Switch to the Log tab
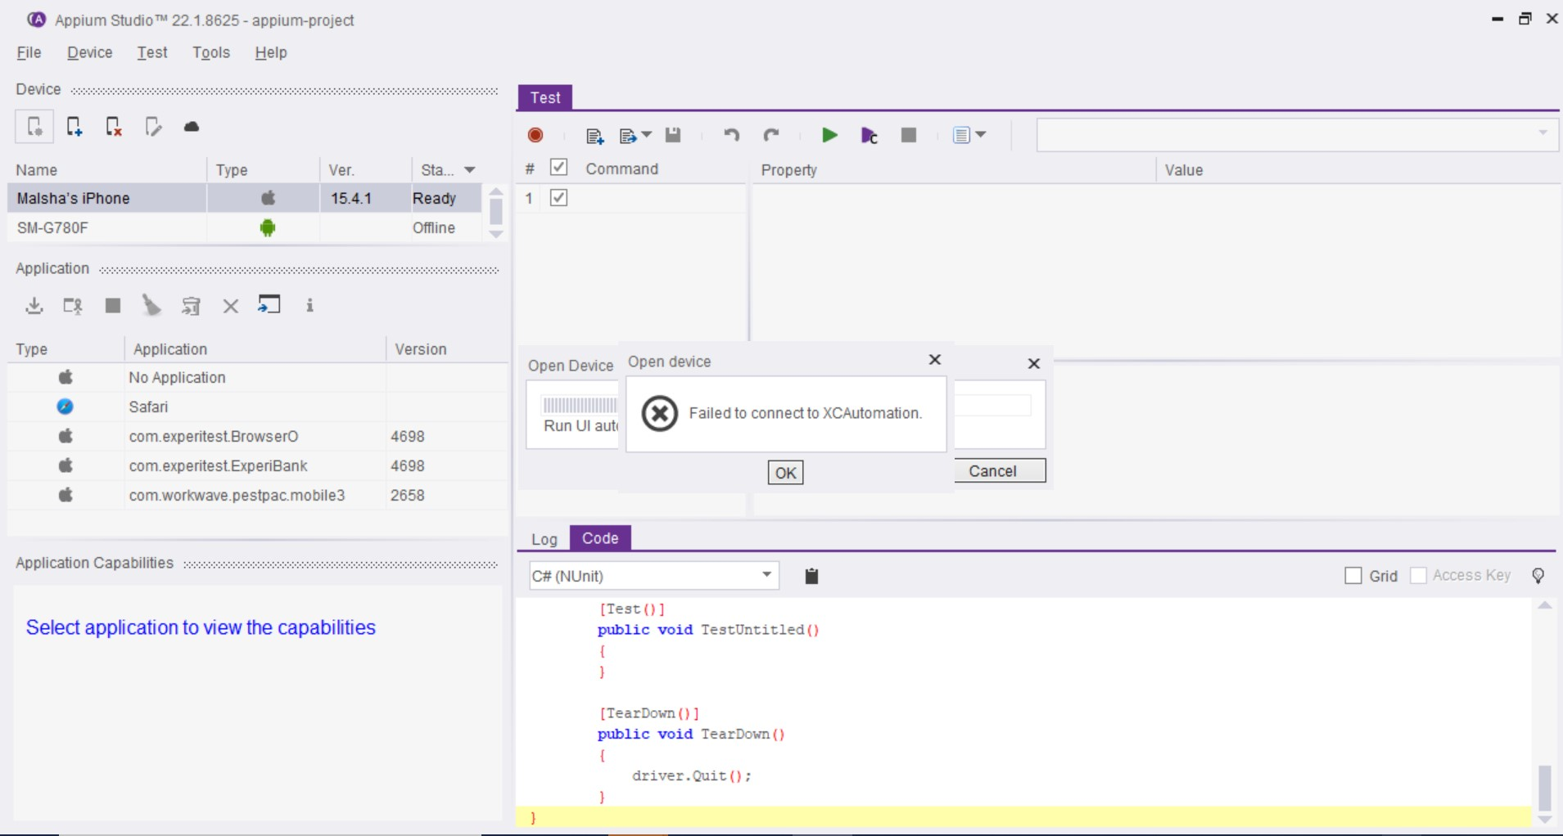This screenshot has width=1563, height=836. point(544,539)
